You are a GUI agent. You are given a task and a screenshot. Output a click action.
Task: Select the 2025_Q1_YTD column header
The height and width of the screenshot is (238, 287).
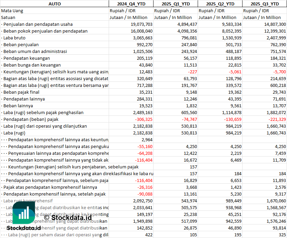click(x=176, y=4)
